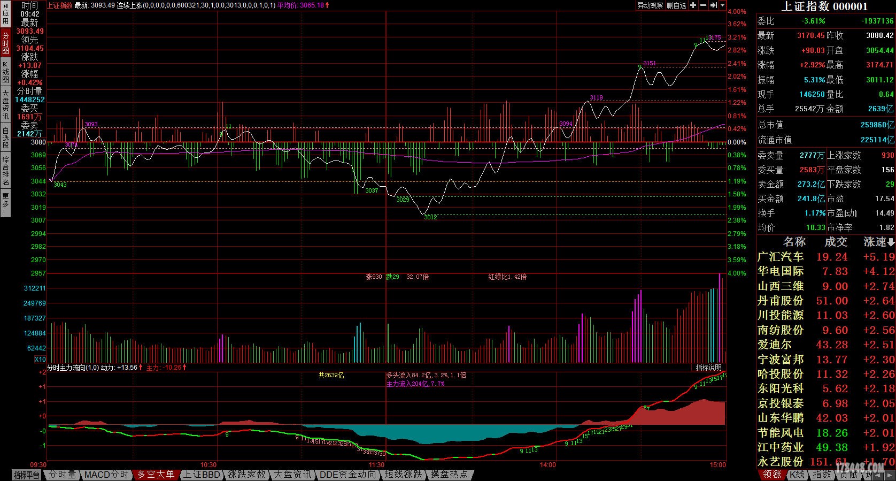Image resolution: width=896 pixels, height=481 pixels.
Task: Open the 操盘热点 tab
Action: coord(449,475)
